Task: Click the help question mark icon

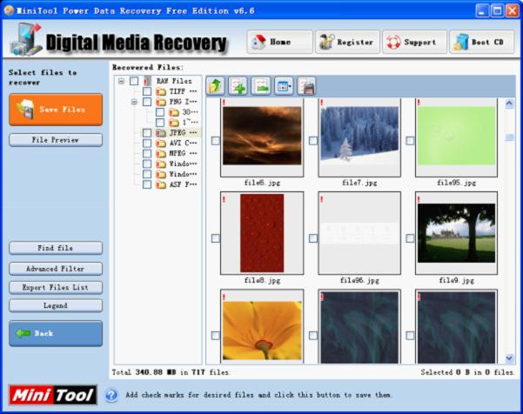Action: point(111,395)
